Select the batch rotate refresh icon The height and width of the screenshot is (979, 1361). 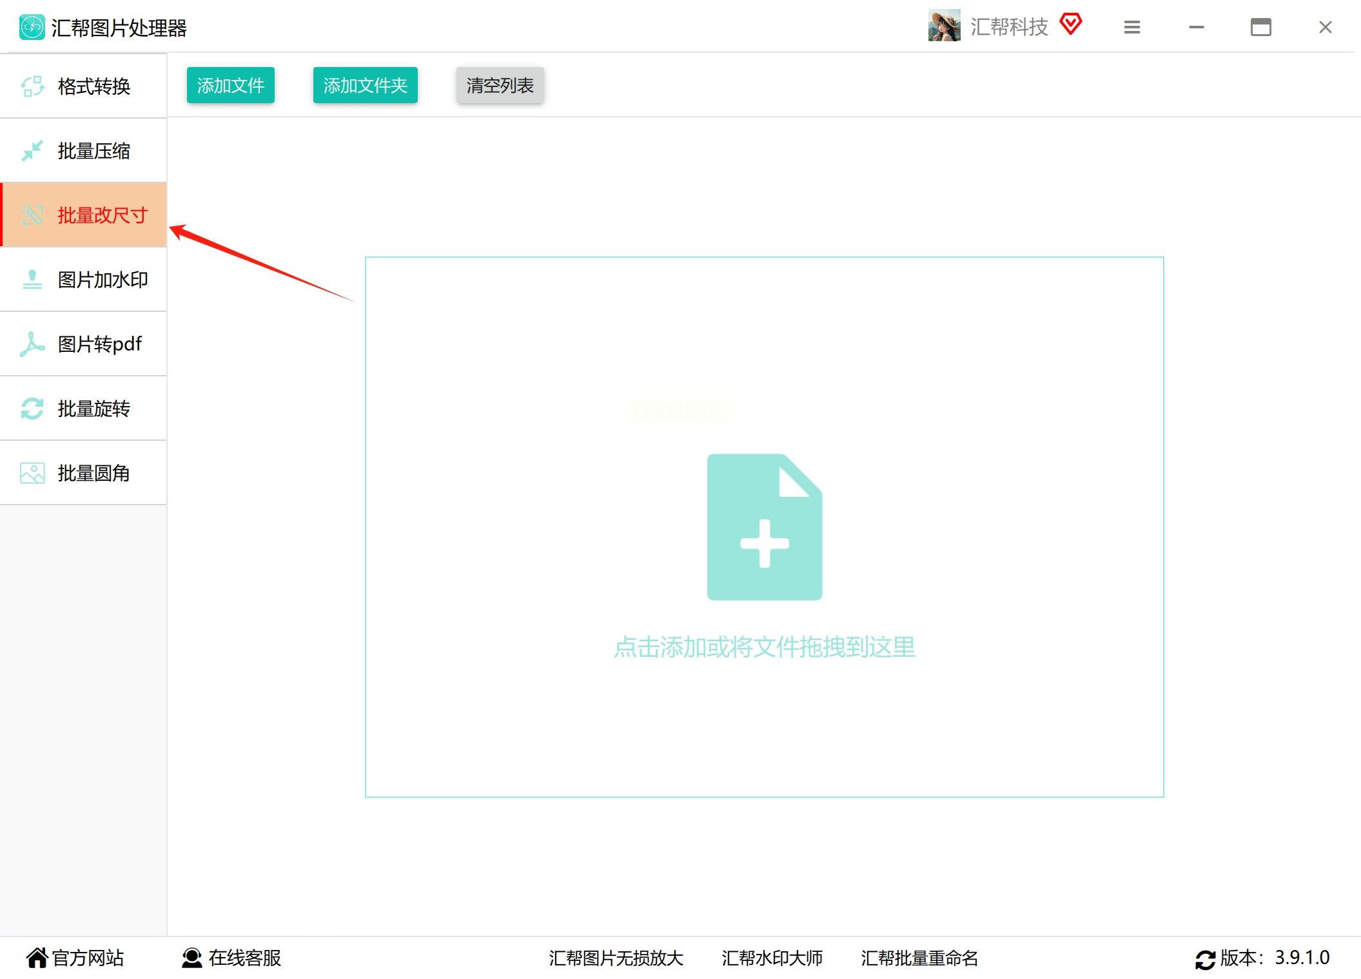(x=32, y=409)
